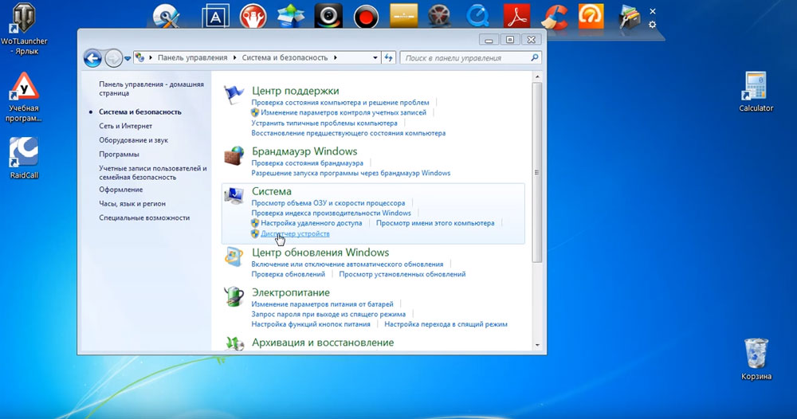Open the dock settings gear
797x419 pixels.
653,25
